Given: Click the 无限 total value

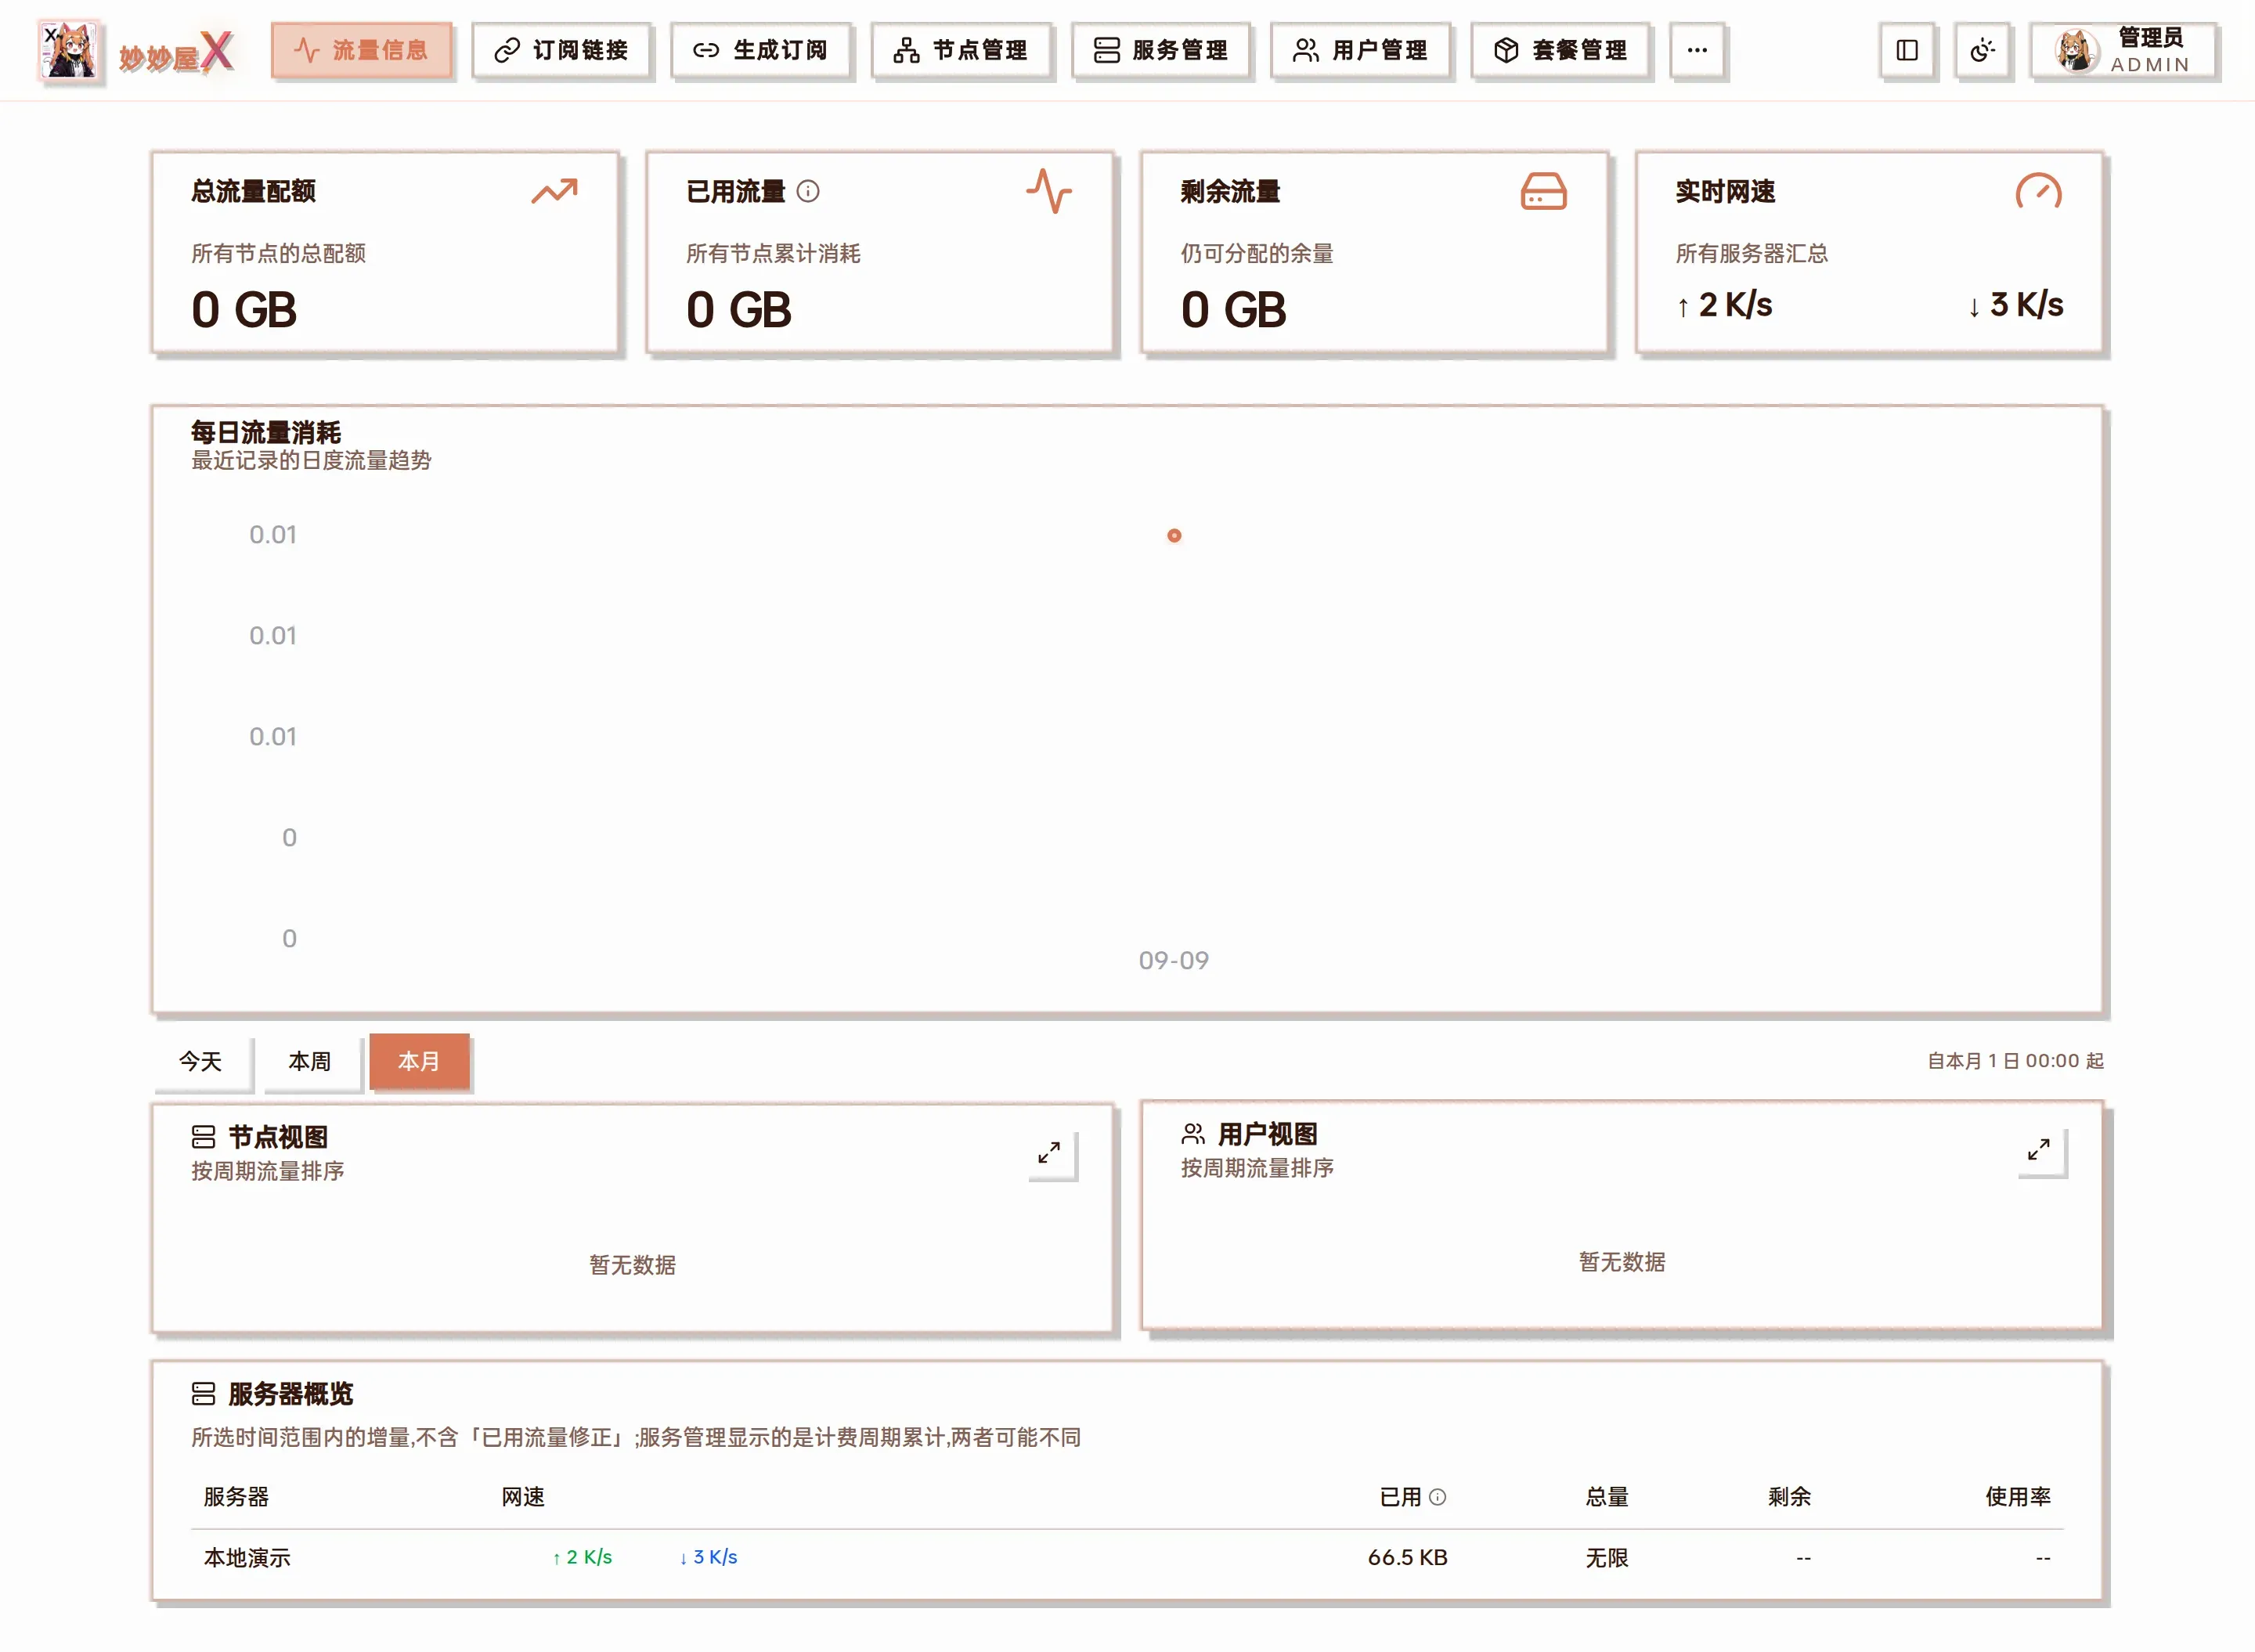Looking at the screenshot, I should click(x=1607, y=1558).
